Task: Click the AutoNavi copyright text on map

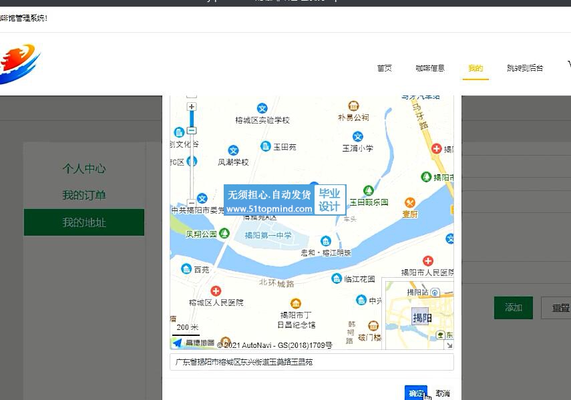Action: pyautogui.click(x=274, y=345)
